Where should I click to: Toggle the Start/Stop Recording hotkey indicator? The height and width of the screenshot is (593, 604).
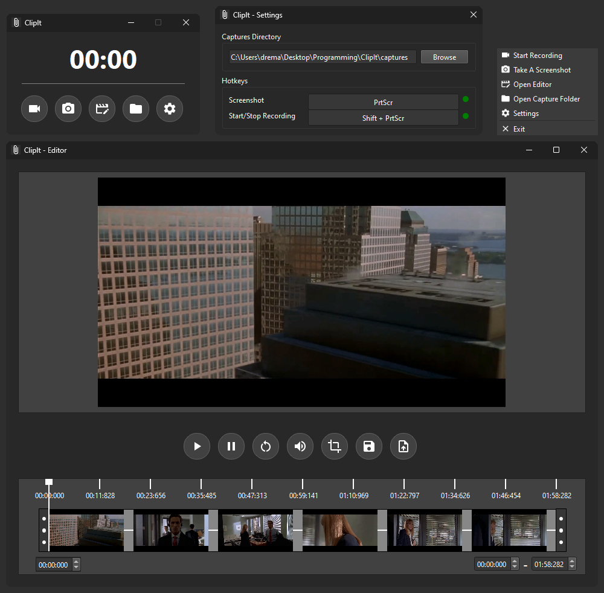click(x=464, y=116)
